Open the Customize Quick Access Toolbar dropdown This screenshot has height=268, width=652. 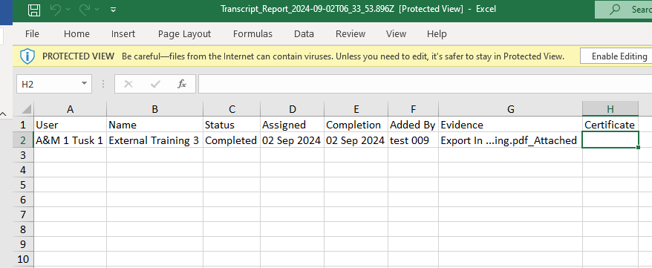point(113,10)
